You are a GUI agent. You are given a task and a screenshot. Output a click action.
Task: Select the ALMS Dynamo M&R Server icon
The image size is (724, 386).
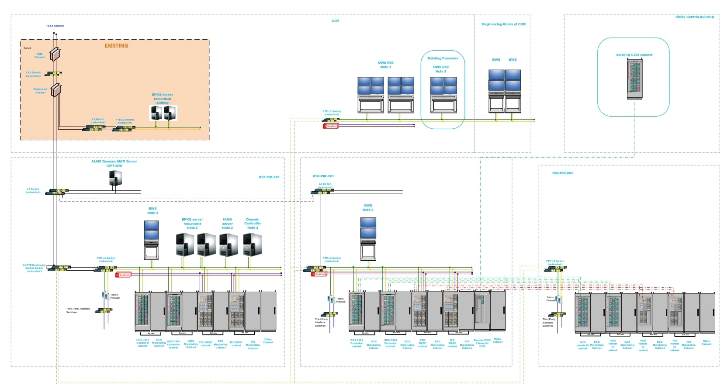(115, 178)
